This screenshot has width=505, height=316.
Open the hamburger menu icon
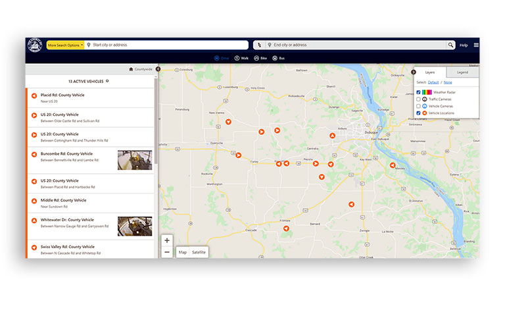pyautogui.click(x=476, y=45)
